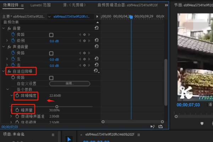Image resolution: width=213 pixels, height=142 pixels.
Task: Toggle the 微调噪声基准 stopwatch
Action: coord(17,116)
